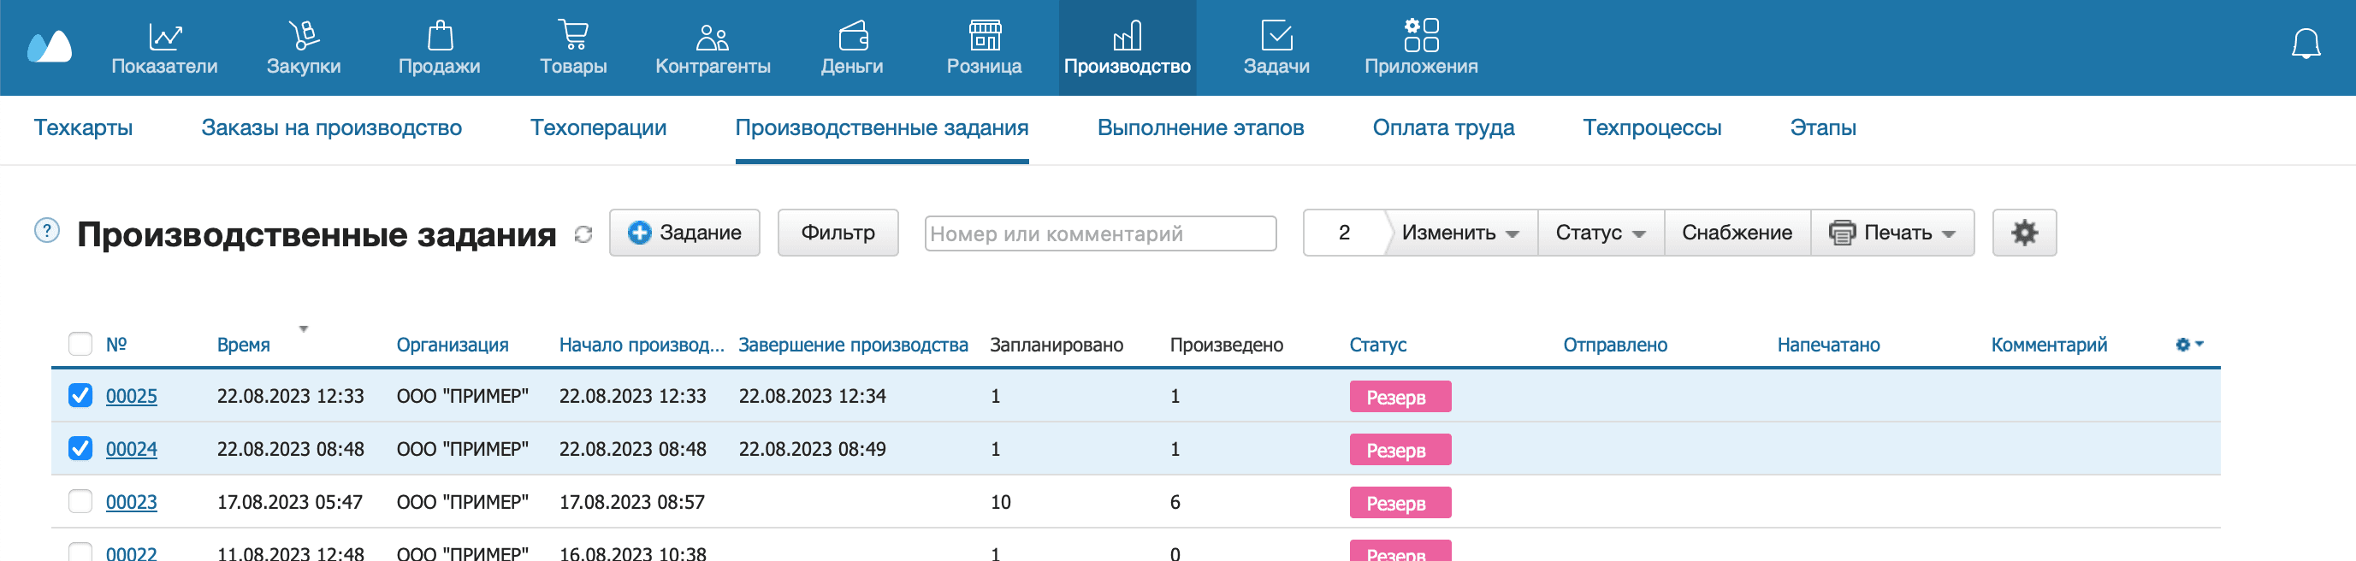Switch to Техкарты tab

pos(83,128)
